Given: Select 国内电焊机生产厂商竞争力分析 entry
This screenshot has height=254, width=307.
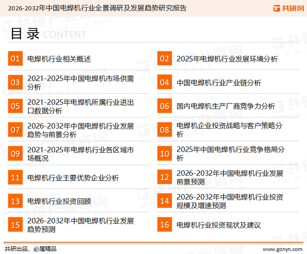Looking at the screenshot, I should pos(226,106).
